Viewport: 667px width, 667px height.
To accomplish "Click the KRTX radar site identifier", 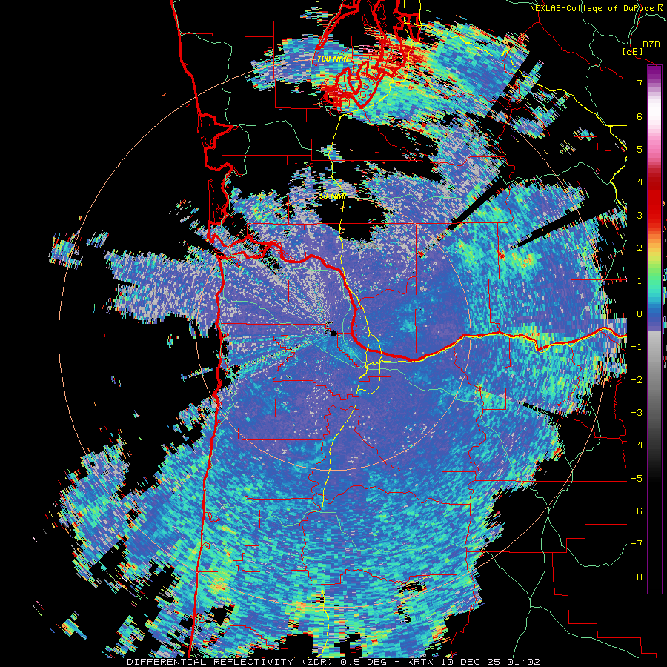I will 421,662.
